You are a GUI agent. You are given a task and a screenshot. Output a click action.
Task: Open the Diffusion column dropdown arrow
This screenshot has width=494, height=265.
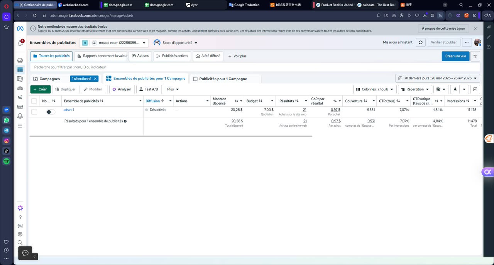170,101
